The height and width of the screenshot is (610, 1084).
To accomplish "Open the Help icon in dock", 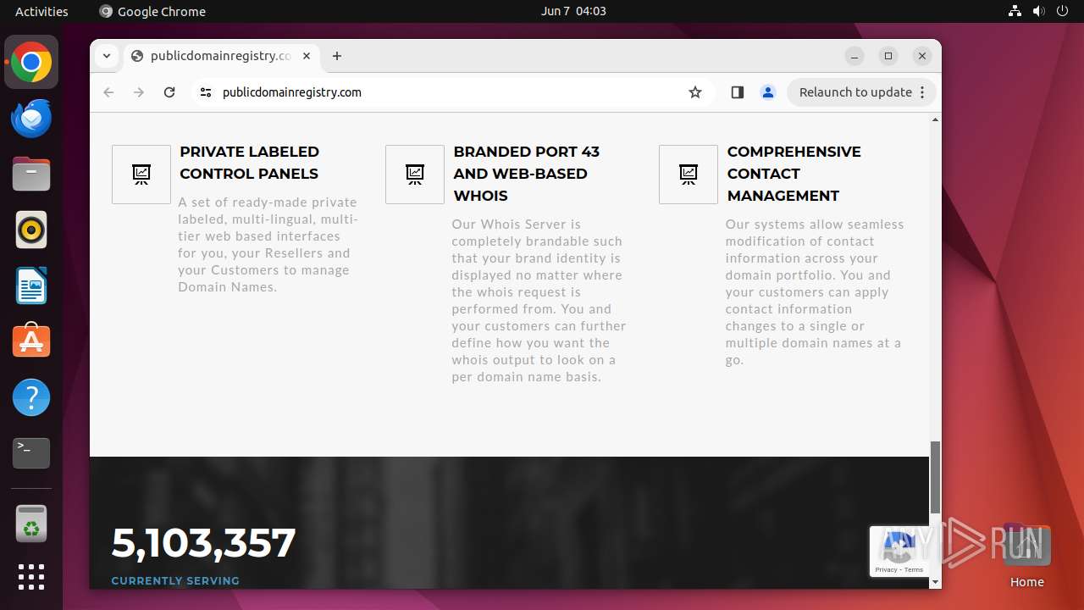I will (x=31, y=397).
